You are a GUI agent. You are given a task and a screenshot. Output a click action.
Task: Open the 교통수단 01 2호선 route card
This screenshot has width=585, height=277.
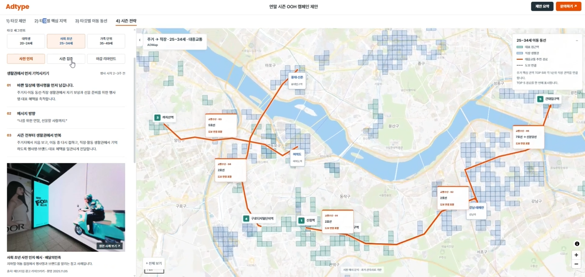click(337, 221)
